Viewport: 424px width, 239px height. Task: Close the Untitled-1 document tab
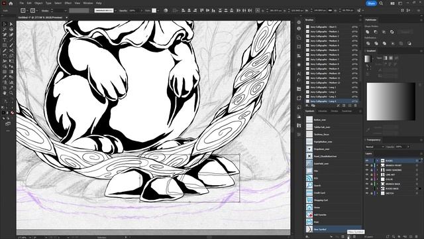pos(66,17)
